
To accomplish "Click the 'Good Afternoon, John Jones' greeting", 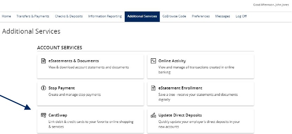I will [x=271, y=5].
